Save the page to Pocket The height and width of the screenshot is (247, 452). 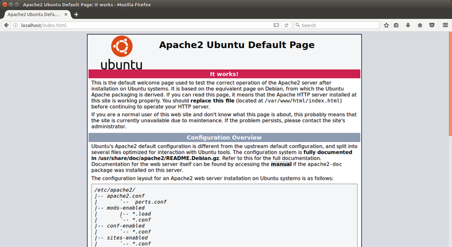[432, 25]
